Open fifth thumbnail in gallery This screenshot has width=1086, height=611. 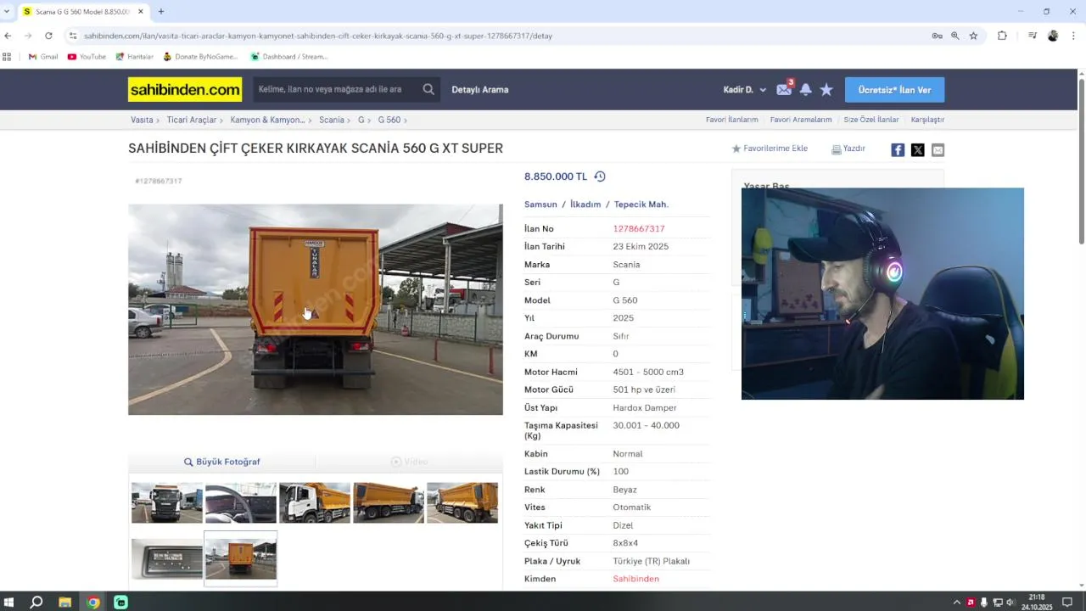tap(462, 502)
